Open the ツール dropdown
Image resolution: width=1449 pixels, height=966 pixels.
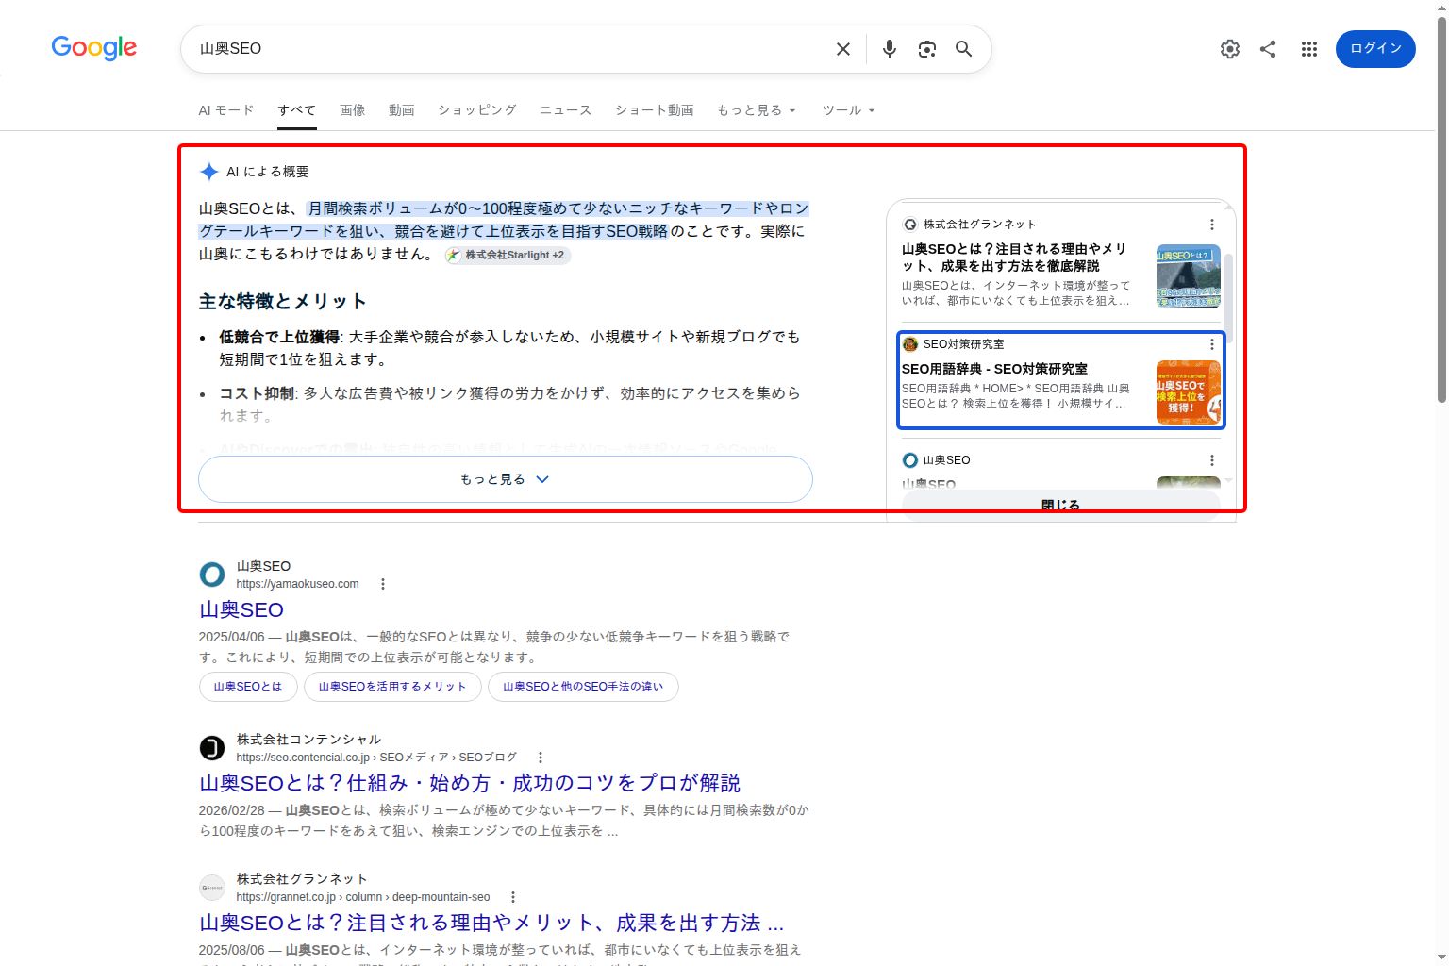[849, 110]
